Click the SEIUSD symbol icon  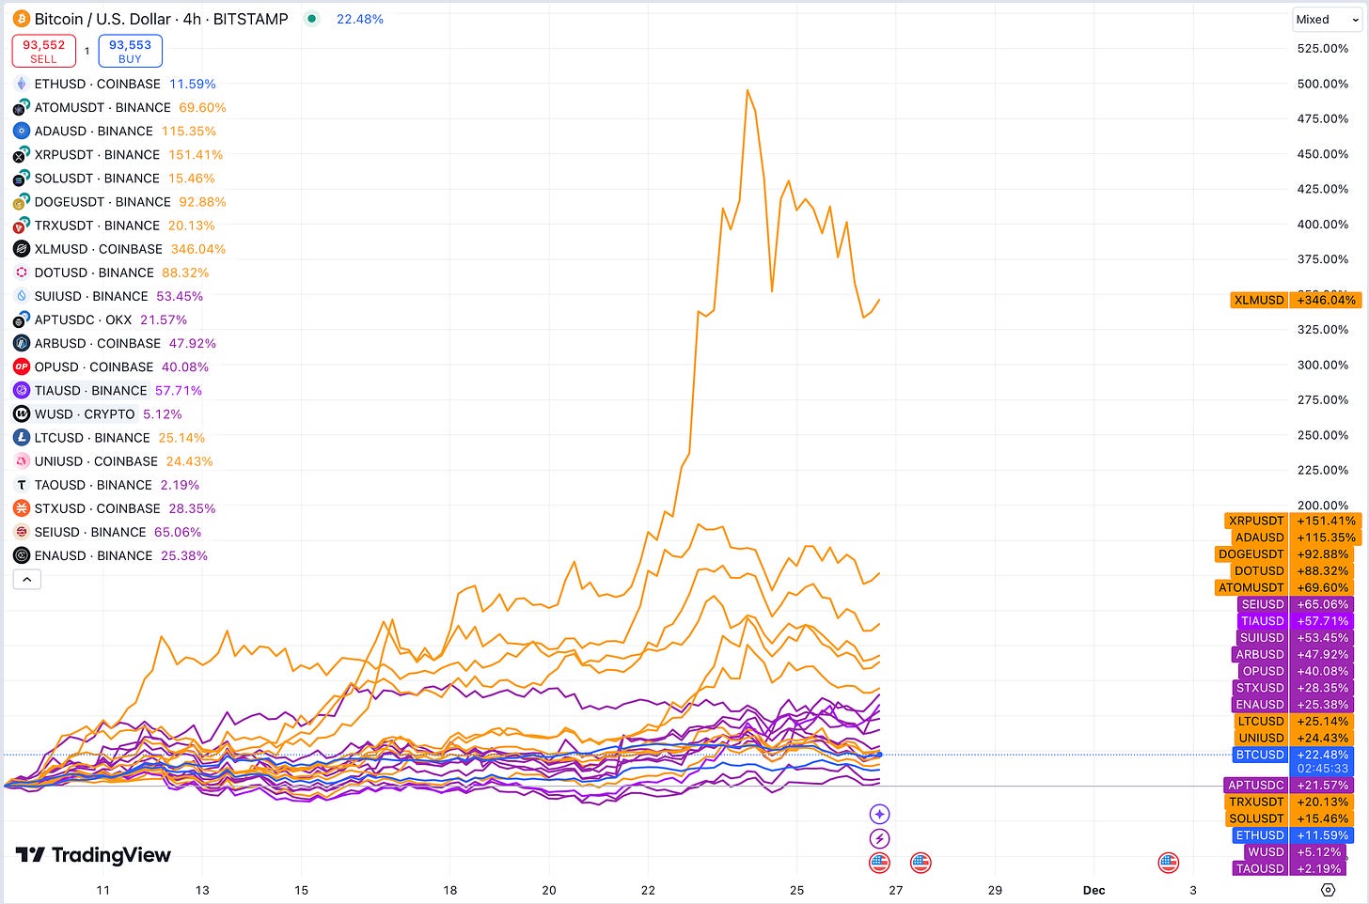pos(22,532)
